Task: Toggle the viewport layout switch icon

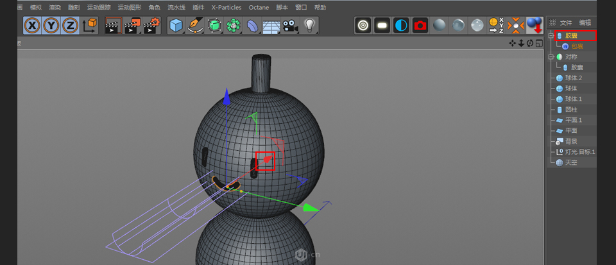Action: click(538, 43)
